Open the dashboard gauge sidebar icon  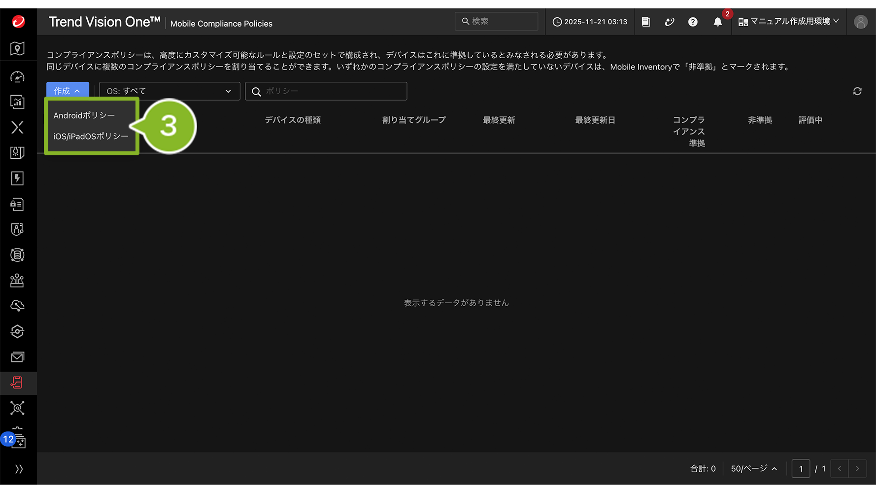18,77
